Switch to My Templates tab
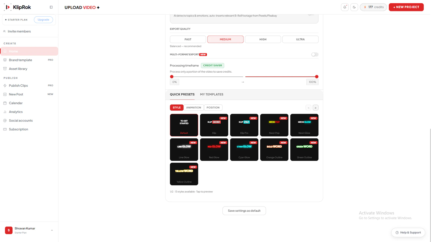This screenshot has height=242, width=431. tap(212, 94)
